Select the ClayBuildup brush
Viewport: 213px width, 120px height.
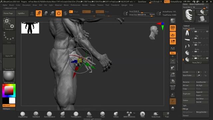[23, 115]
